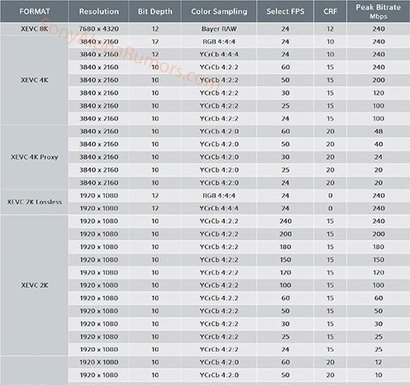
Task: Click the Peak Bitrate Mbps header
Action: click(x=378, y=11)
